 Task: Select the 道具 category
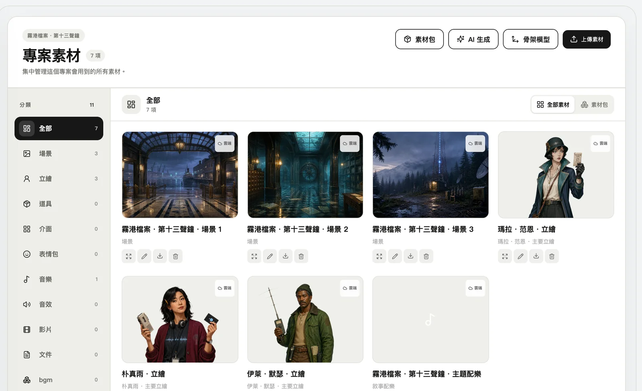59,204
